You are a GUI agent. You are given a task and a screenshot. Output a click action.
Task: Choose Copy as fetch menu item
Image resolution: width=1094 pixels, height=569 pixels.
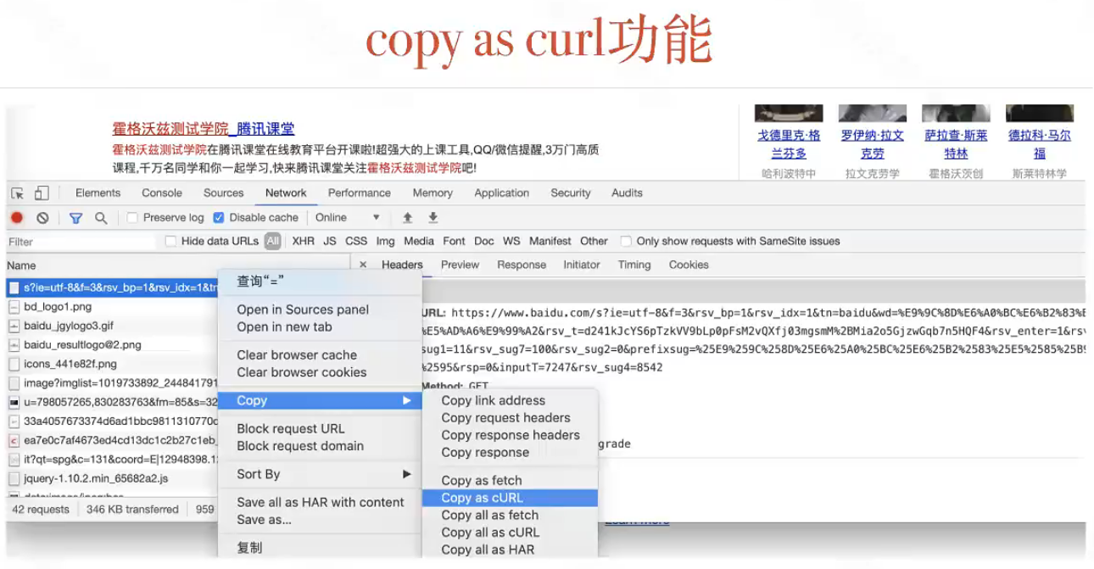(x=510, y=481)
